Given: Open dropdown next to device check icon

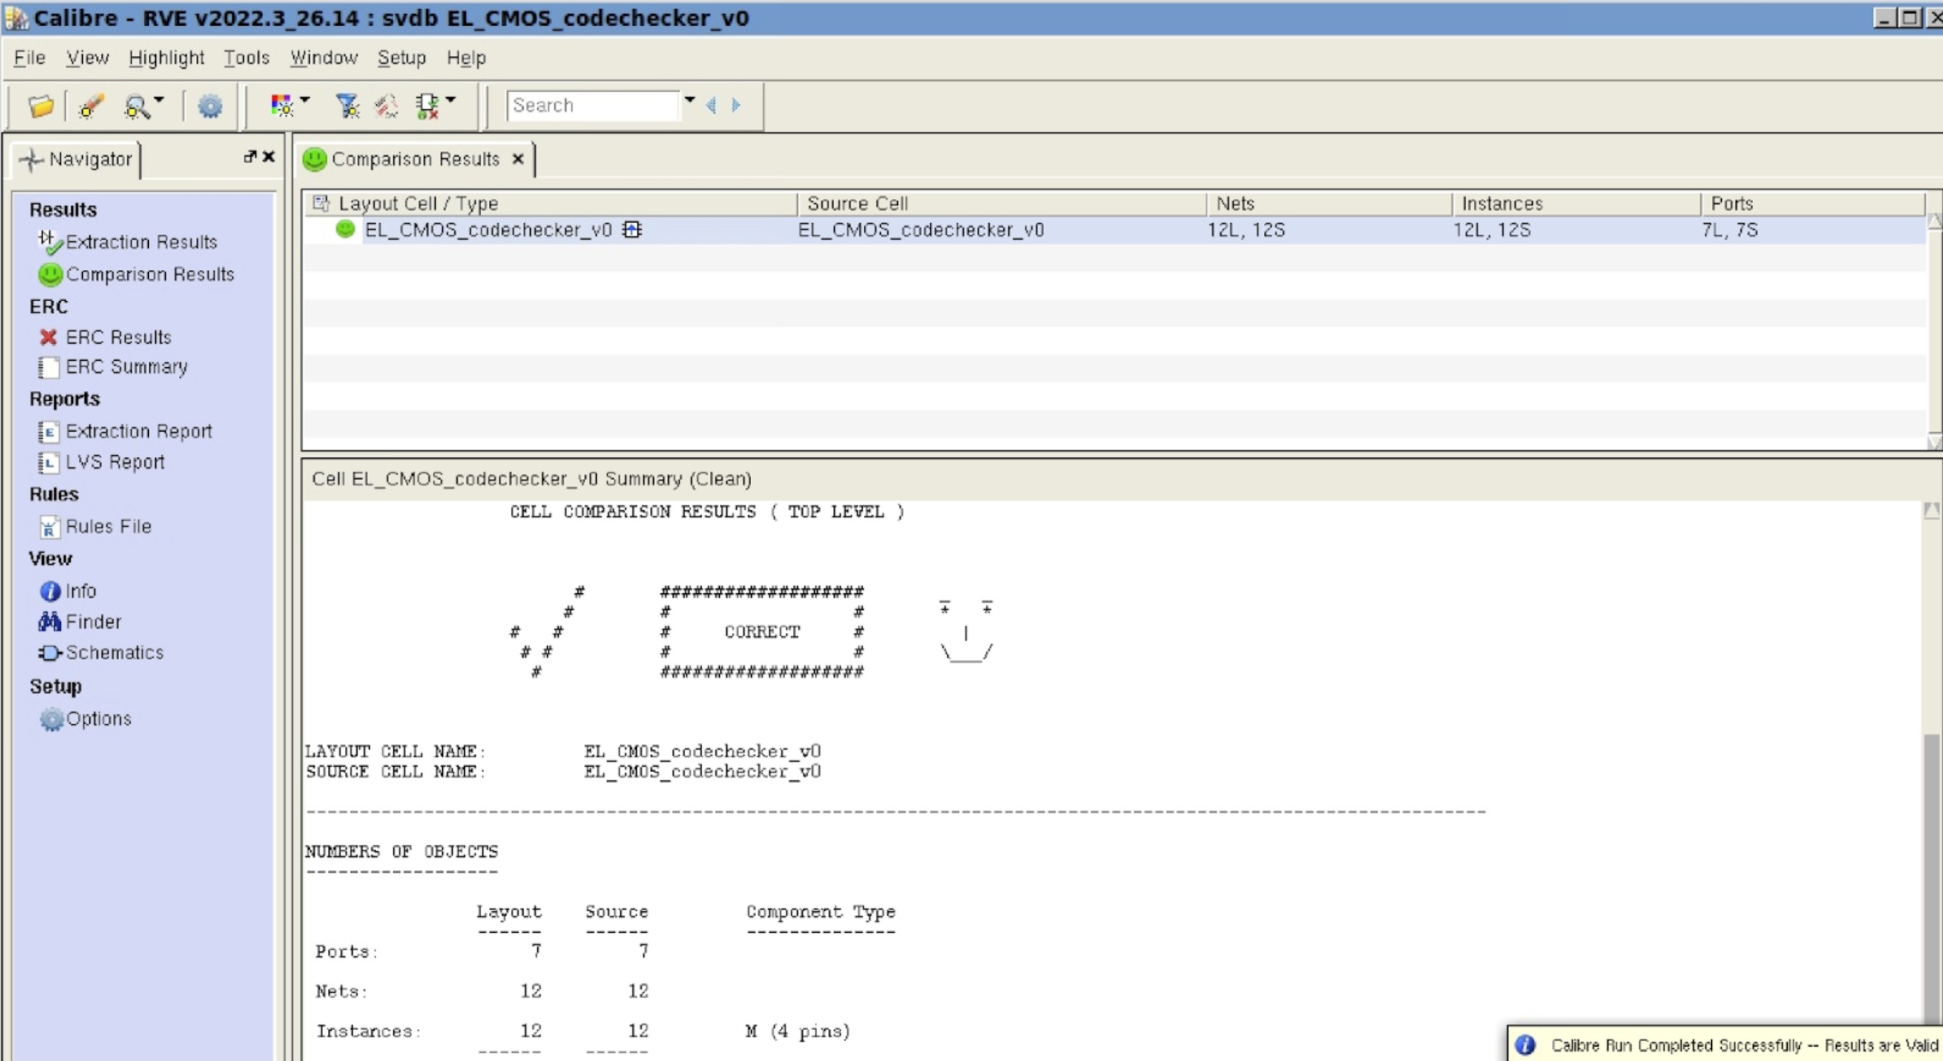Looking at the screenshot, I should click(451, 100).
